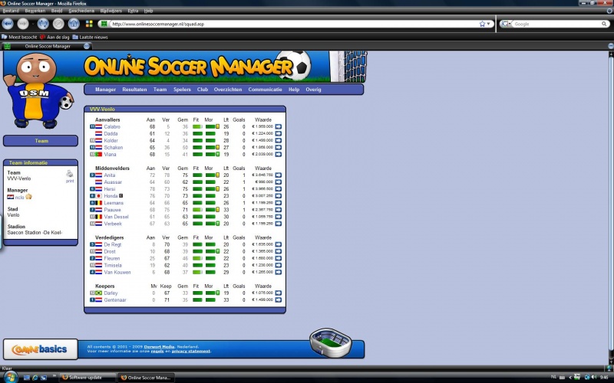Click the arrow icon next to Calabro's value
This screenshot has height=383, width=614.
tap(279, 126)
